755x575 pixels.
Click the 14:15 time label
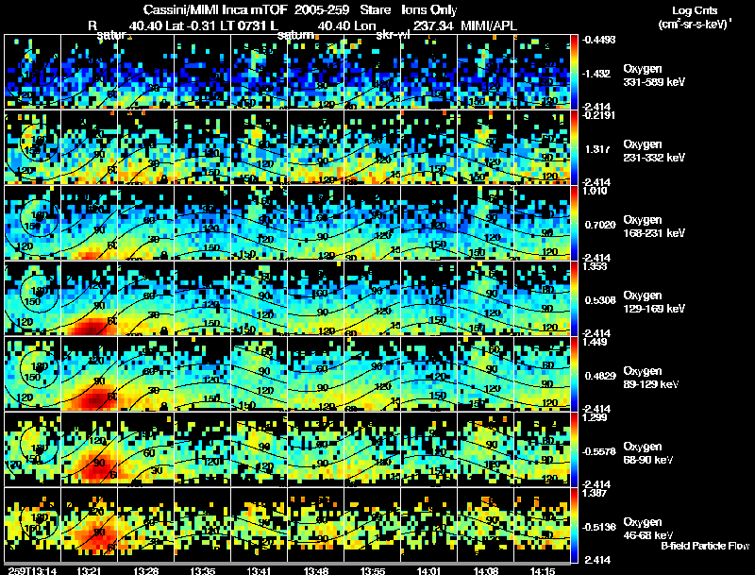click(x=542, y=571)
